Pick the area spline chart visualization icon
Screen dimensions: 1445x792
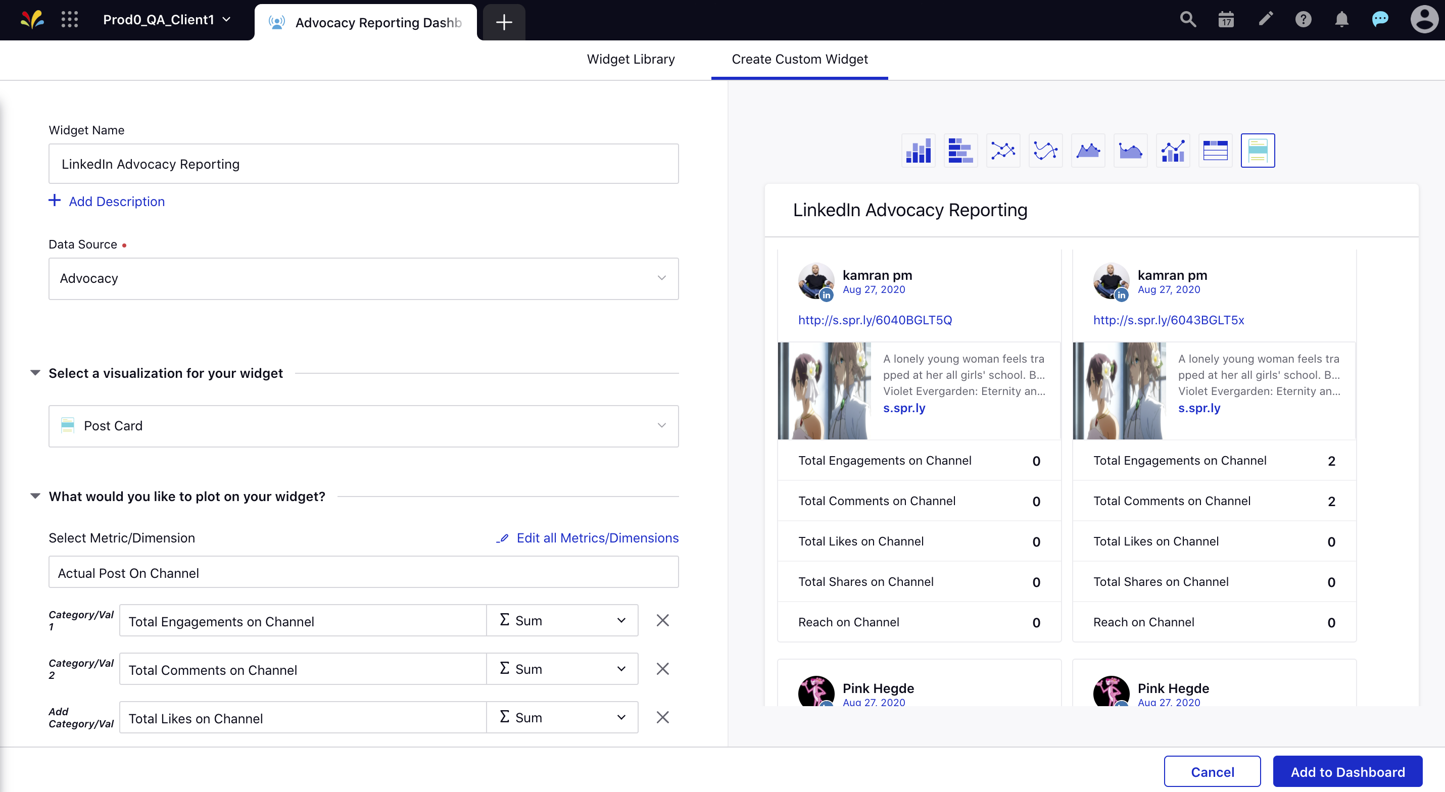click(1130, 151)
